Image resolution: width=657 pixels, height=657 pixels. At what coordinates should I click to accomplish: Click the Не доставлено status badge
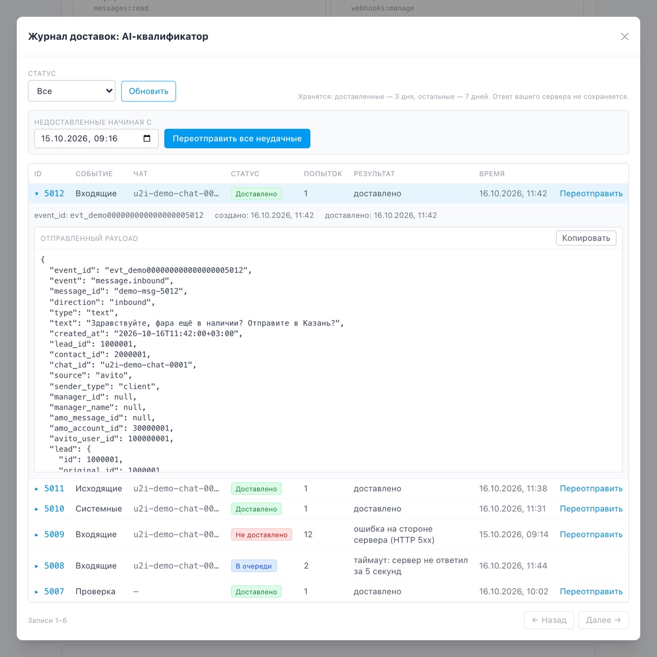click(261, 535)
